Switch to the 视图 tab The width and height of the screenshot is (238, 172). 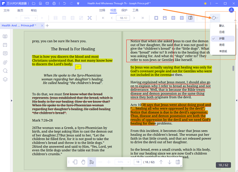click(113, 10)
